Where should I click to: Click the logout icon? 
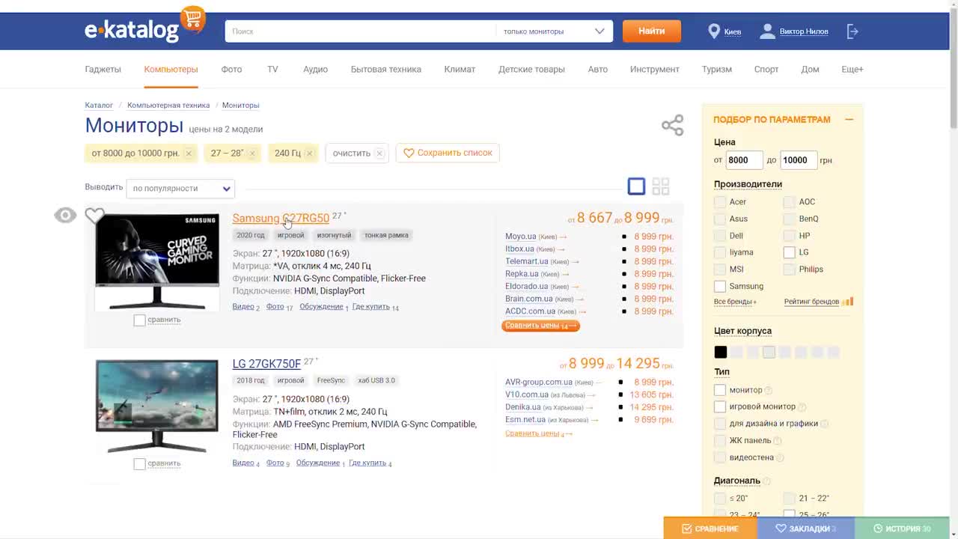pyautogui.click(x=852, y=31)
